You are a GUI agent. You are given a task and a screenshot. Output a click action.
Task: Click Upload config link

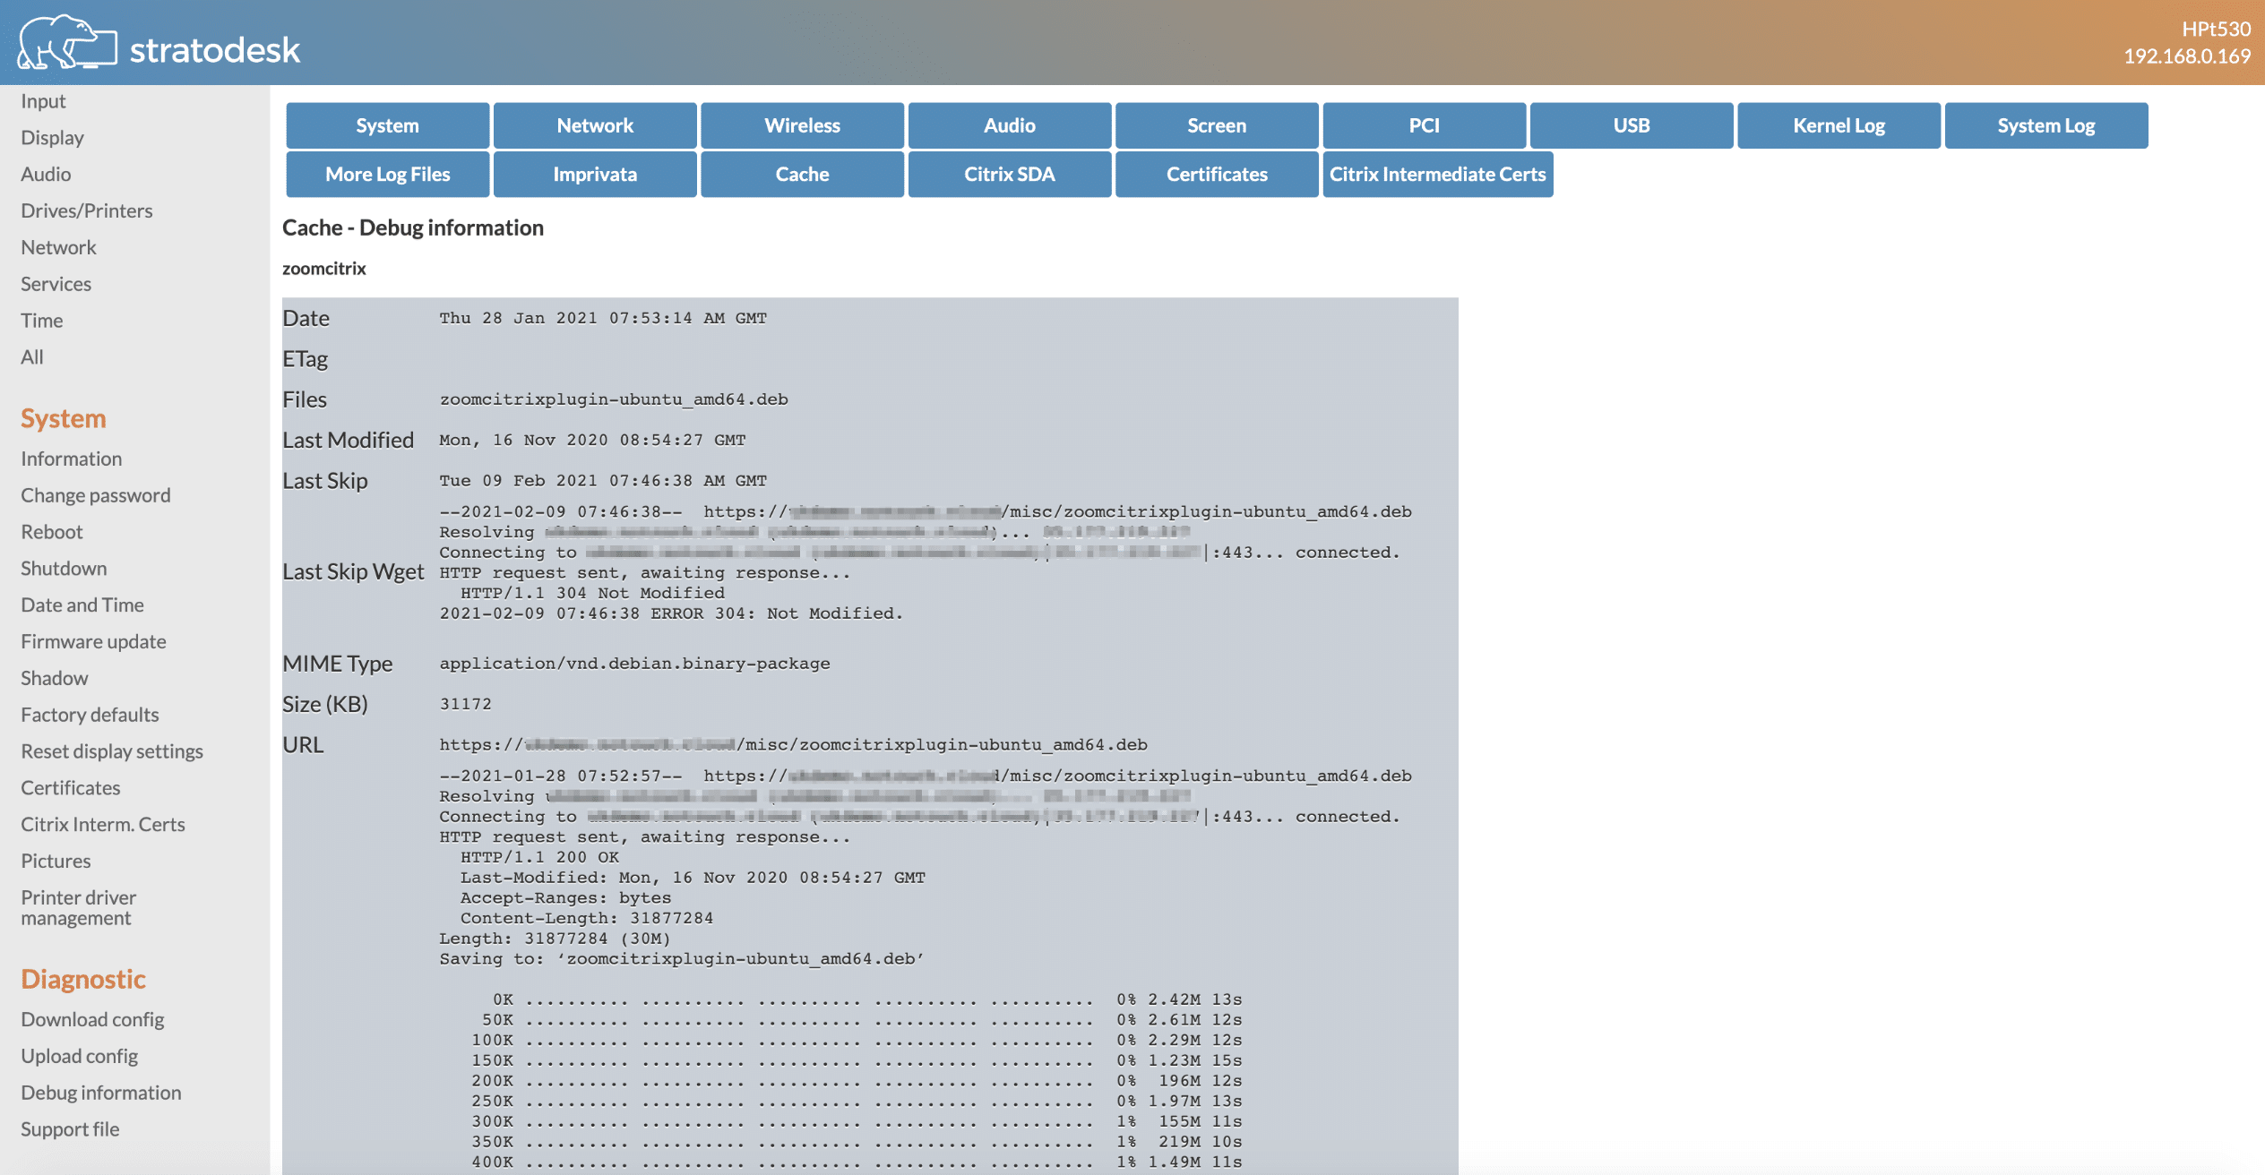click(80, 1057)
